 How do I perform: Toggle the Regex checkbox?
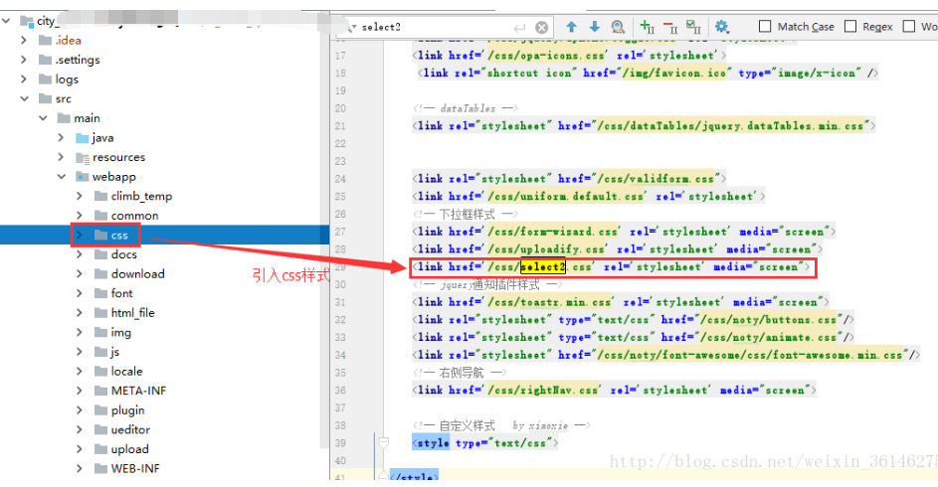(851, 27)
